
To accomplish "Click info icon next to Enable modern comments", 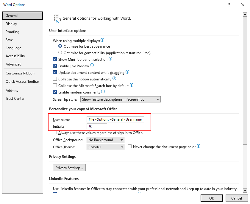I will pyautogui.click(x=103, y=91).
